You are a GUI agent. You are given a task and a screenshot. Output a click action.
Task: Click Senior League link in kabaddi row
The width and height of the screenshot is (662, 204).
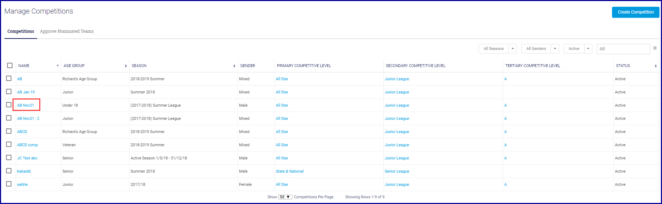[x=397, y=171]
